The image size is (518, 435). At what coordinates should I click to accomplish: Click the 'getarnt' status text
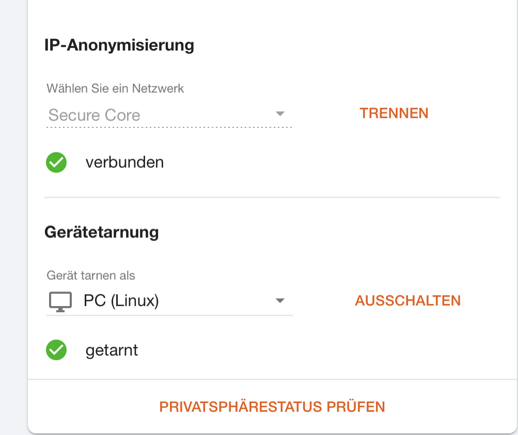coord(112,350)
